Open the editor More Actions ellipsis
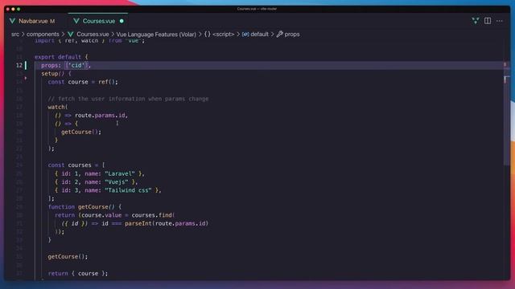Image resolution: width=515 pixels, height=289 pixels. (500, 21)
